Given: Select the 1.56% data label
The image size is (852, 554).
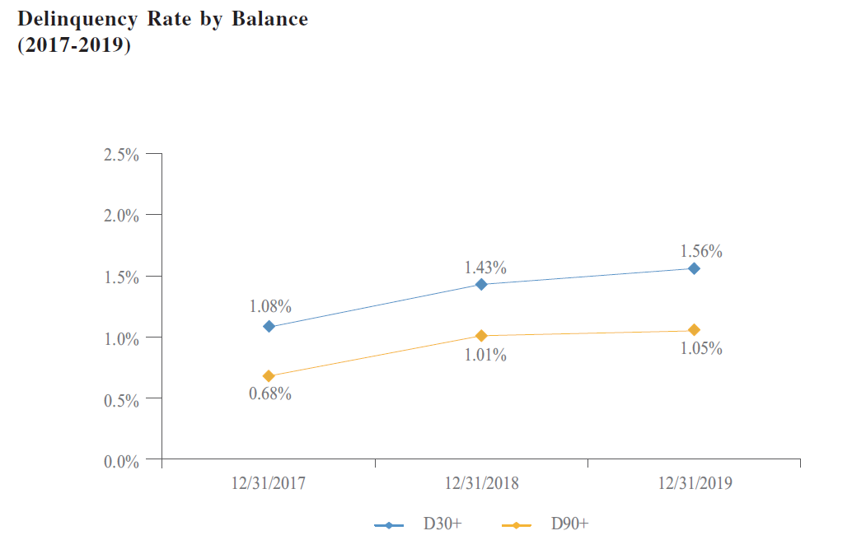Looking at the screenshot, I should pyautogui.click(x=701, y=251).
